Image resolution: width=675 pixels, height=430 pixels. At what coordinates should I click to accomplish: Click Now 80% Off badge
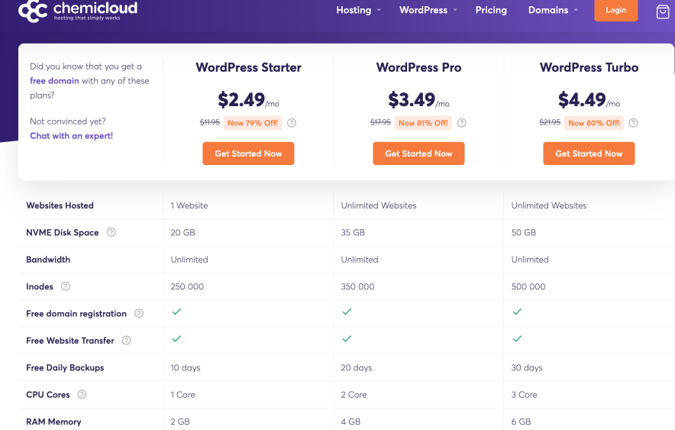(x=593, y=123)
